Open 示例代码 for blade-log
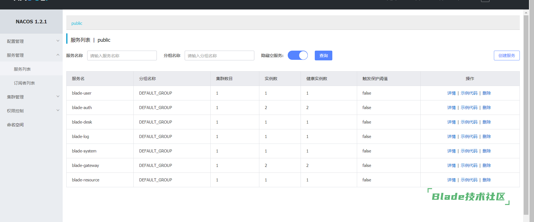This screenshot has height=222, width=534. click(469, 137)
